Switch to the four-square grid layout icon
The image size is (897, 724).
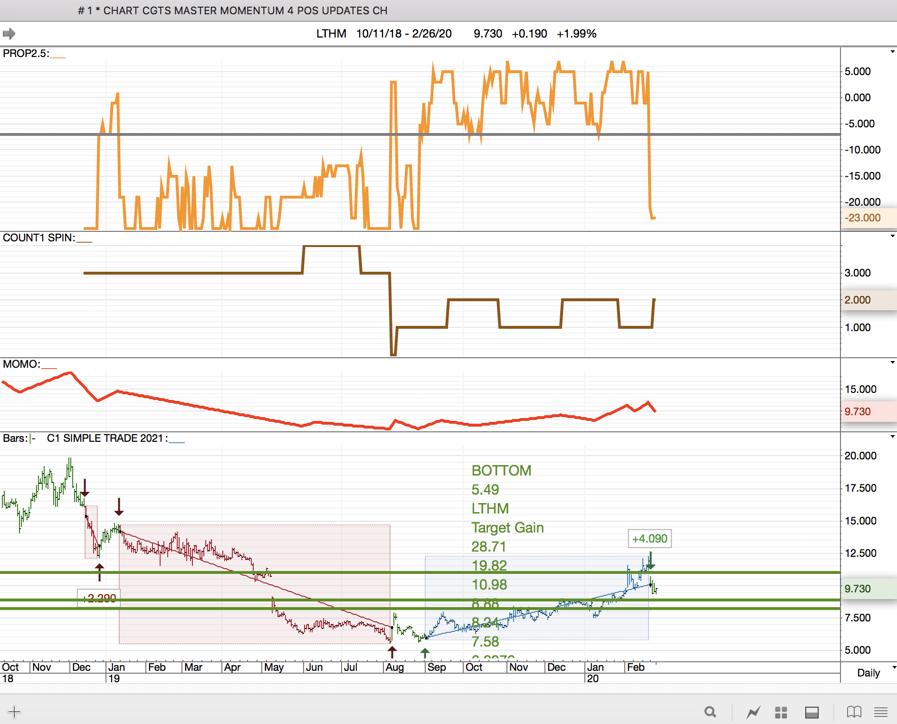(781, 712)
